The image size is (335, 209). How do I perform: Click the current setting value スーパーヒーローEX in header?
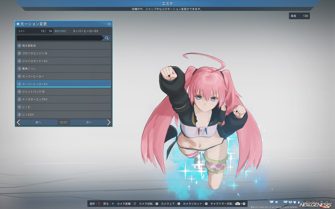pos(85,31)
